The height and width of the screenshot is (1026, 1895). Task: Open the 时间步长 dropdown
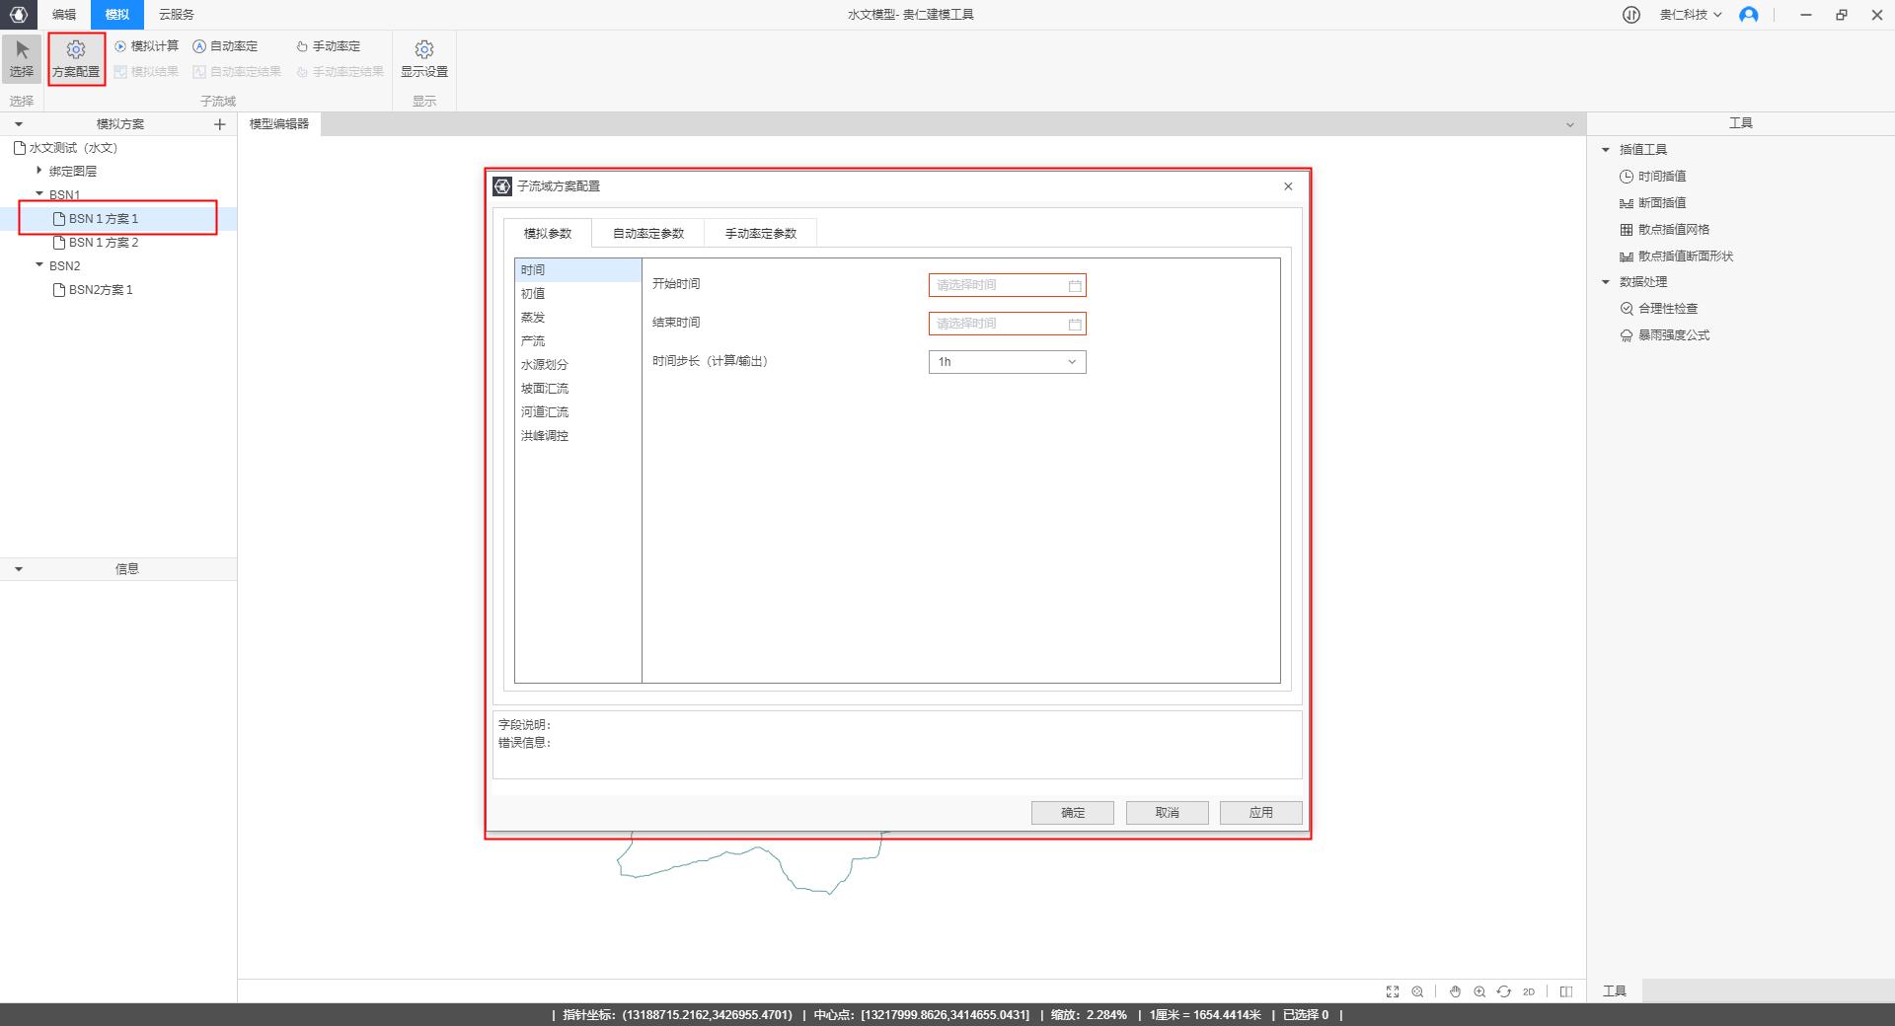click(x=1007, y=362)
